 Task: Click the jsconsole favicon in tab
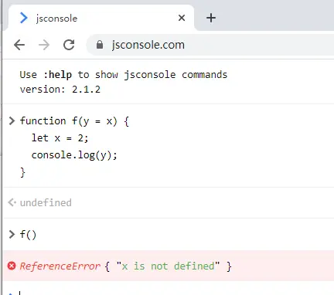[23, 18]
